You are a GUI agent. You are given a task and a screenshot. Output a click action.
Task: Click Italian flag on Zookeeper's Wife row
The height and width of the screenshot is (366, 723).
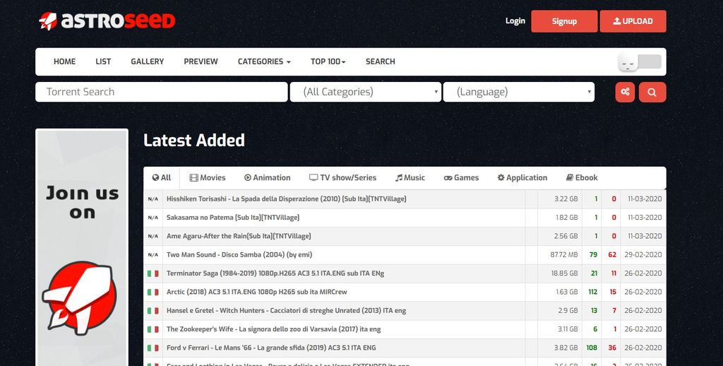[x=153, y=329]
